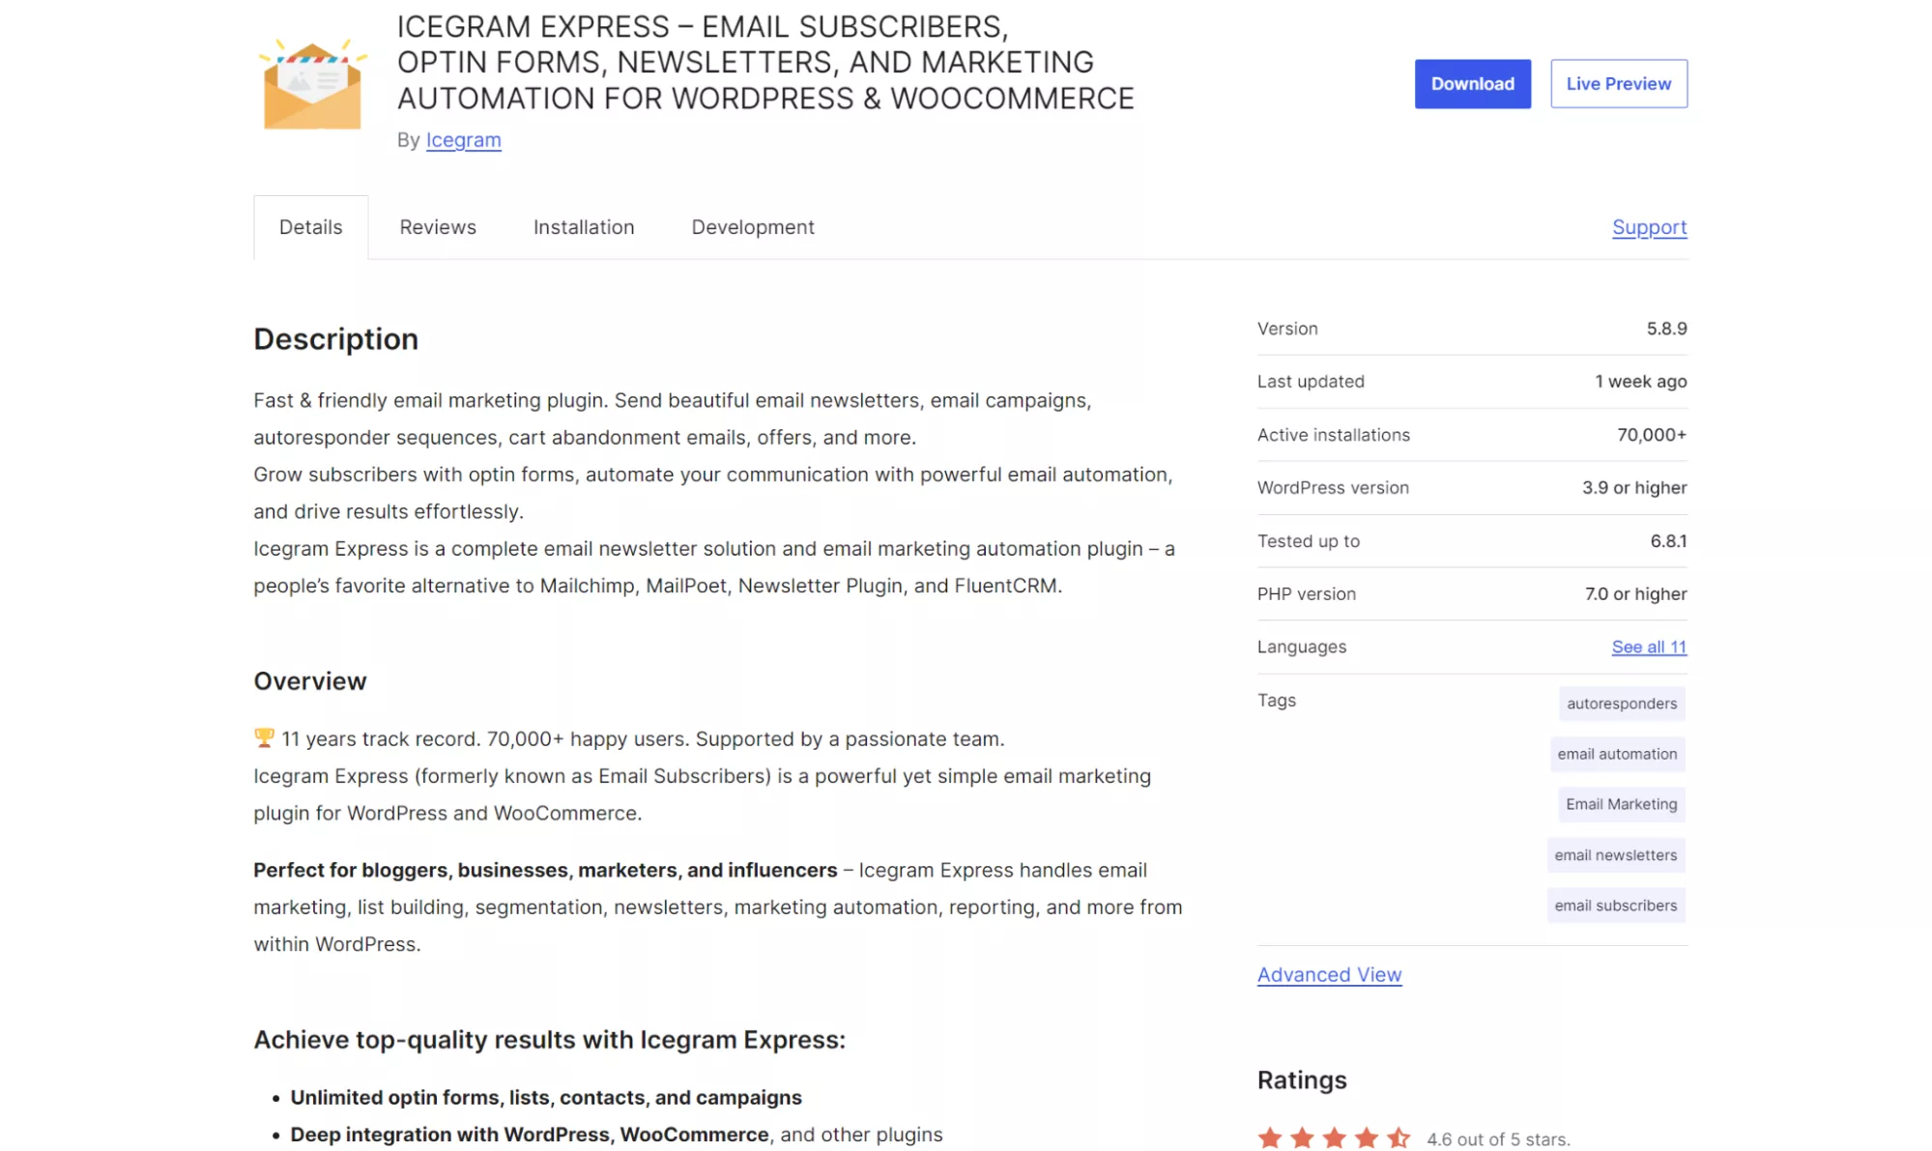This screenshot has width=1932, height=1151.
Task: Open the Live Preview
Action: click(x=1618, y=84)
